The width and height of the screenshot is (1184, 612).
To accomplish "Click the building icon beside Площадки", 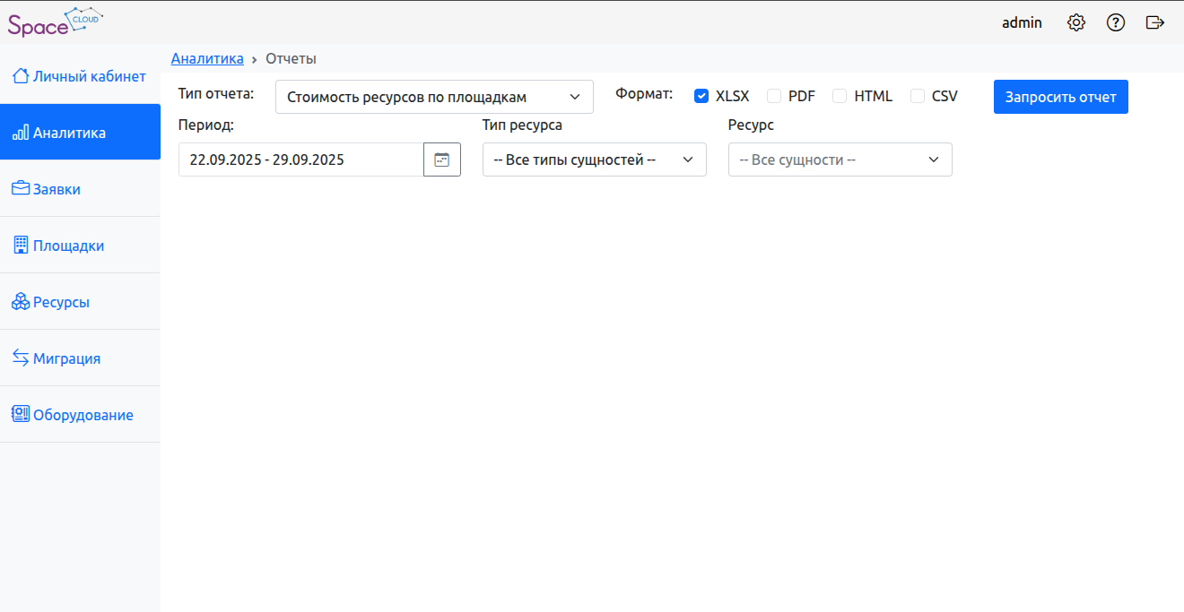I will (20, 246).
